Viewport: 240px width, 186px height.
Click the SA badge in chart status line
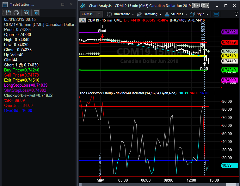(83, 20)
